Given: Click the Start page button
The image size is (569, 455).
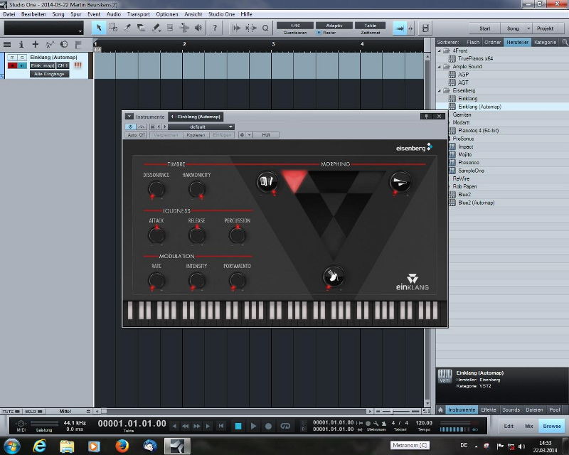Looking at the screenshot, I should point(484,28).
